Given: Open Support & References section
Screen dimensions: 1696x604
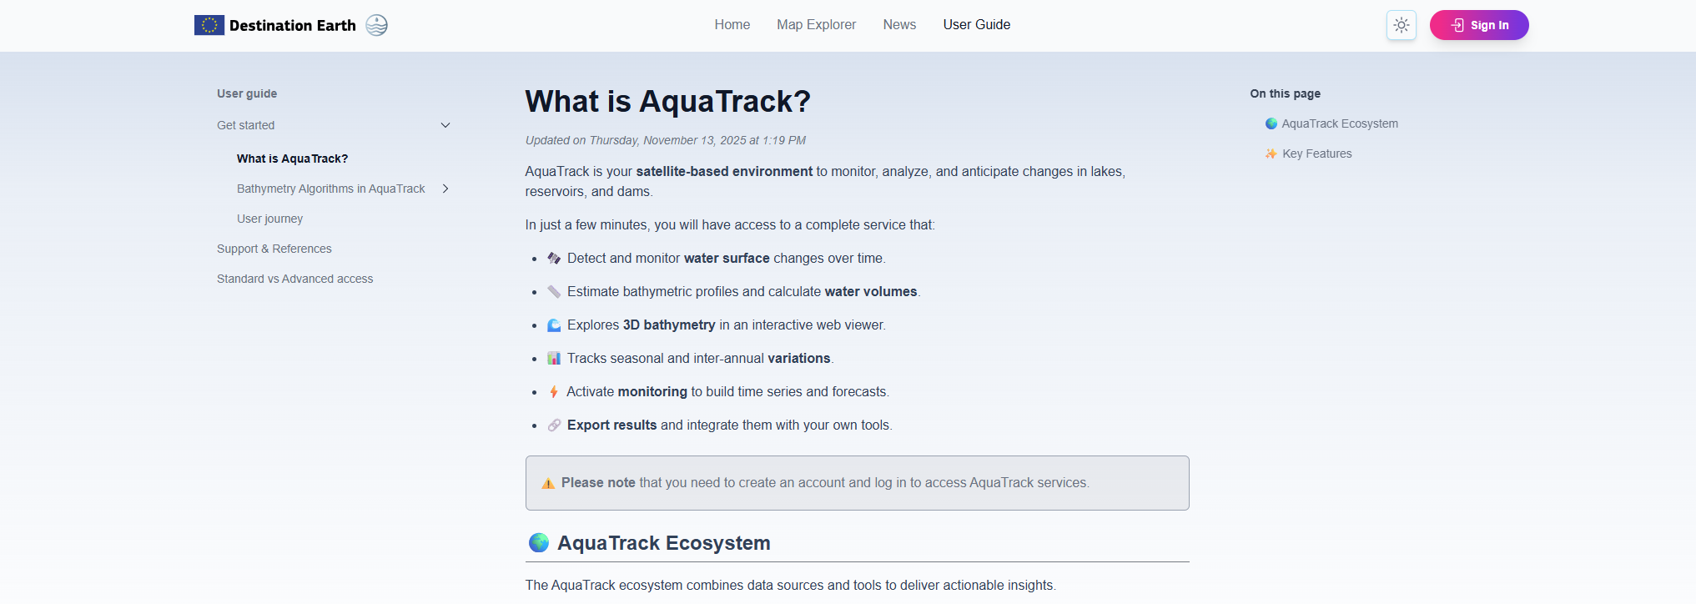Looking at the screenshot, I should pos(274,249).
